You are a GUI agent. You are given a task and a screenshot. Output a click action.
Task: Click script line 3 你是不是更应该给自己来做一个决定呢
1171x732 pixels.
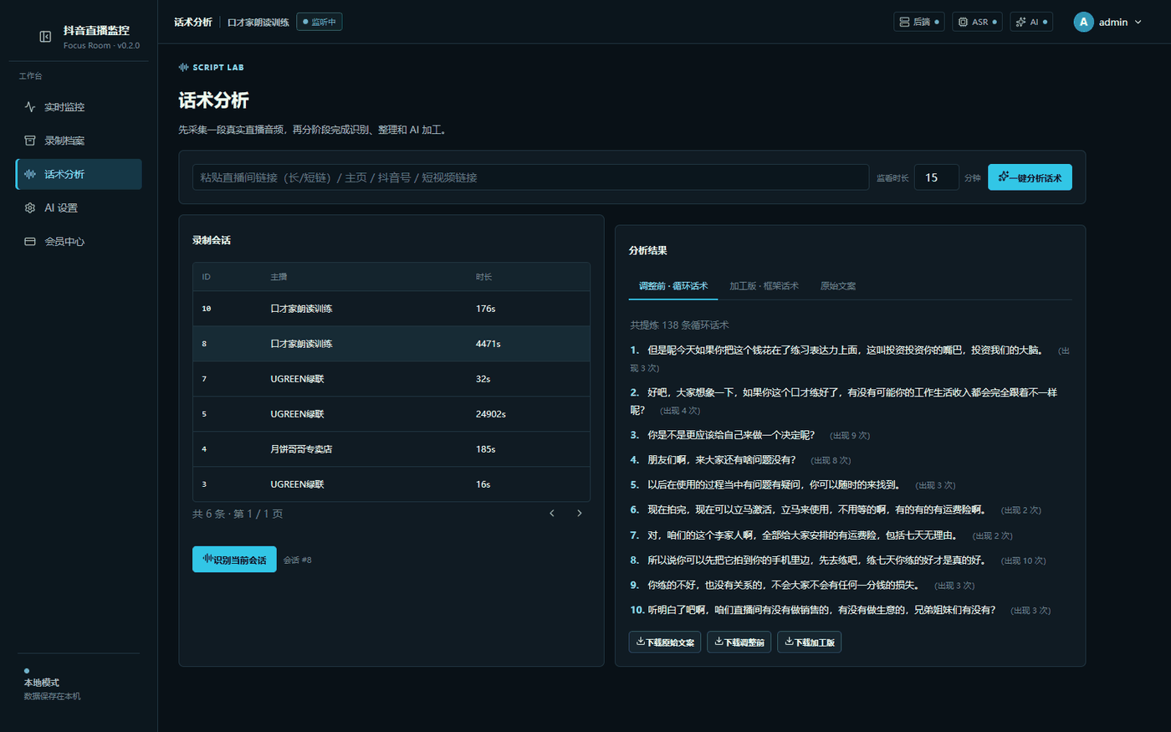pos(731,435)
